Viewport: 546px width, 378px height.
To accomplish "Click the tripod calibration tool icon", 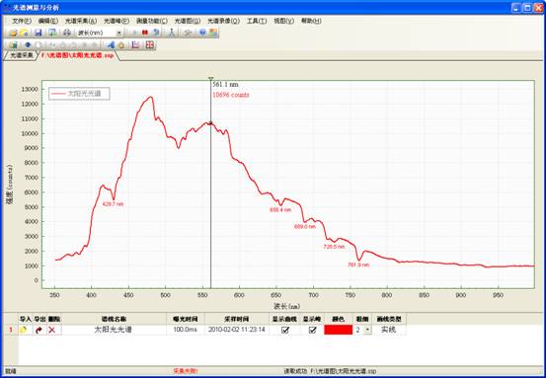I will (171, 33).
